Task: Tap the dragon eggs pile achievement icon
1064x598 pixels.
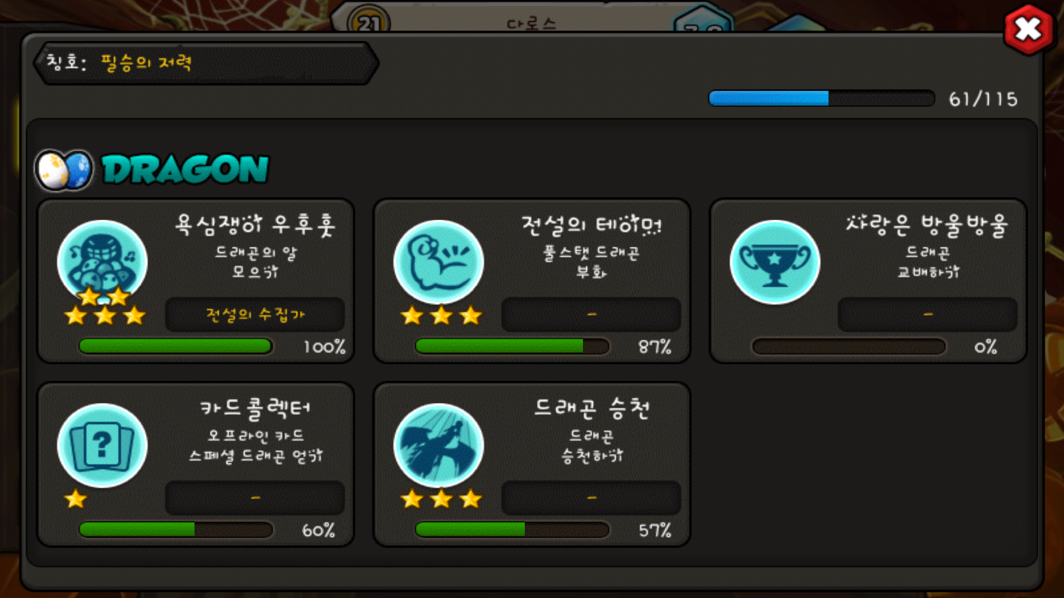Action: click(x=103, y=261)
